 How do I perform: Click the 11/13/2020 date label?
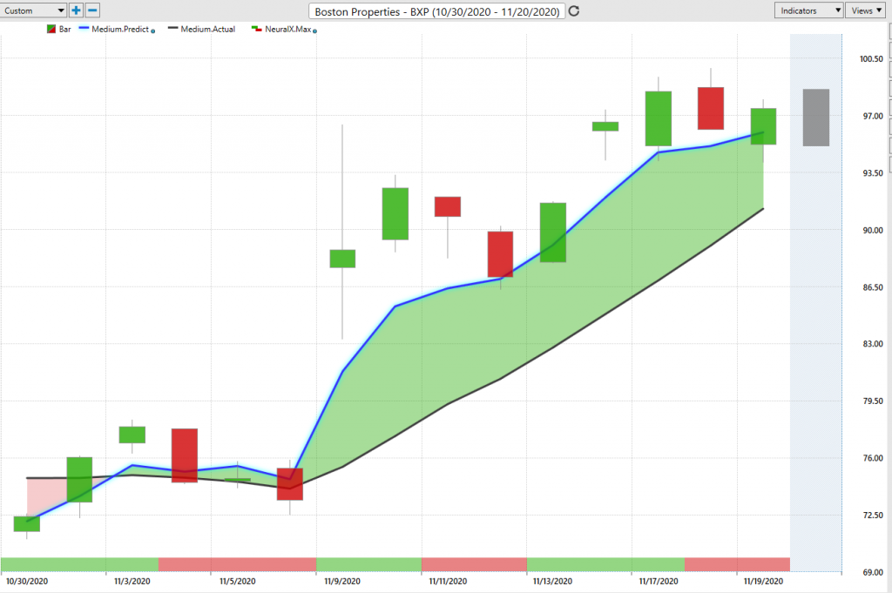(552, 581)
